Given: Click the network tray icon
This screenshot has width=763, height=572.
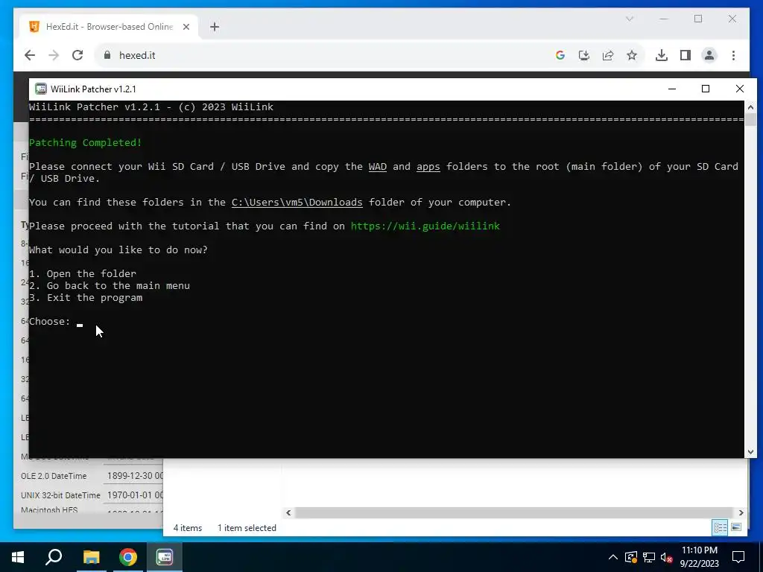Looking at the screenshot, I should coord(649,557).
